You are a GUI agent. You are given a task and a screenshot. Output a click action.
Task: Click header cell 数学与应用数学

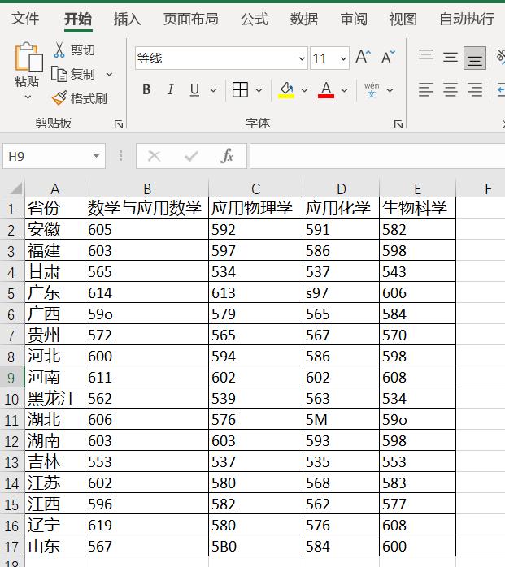click(146, 208)
